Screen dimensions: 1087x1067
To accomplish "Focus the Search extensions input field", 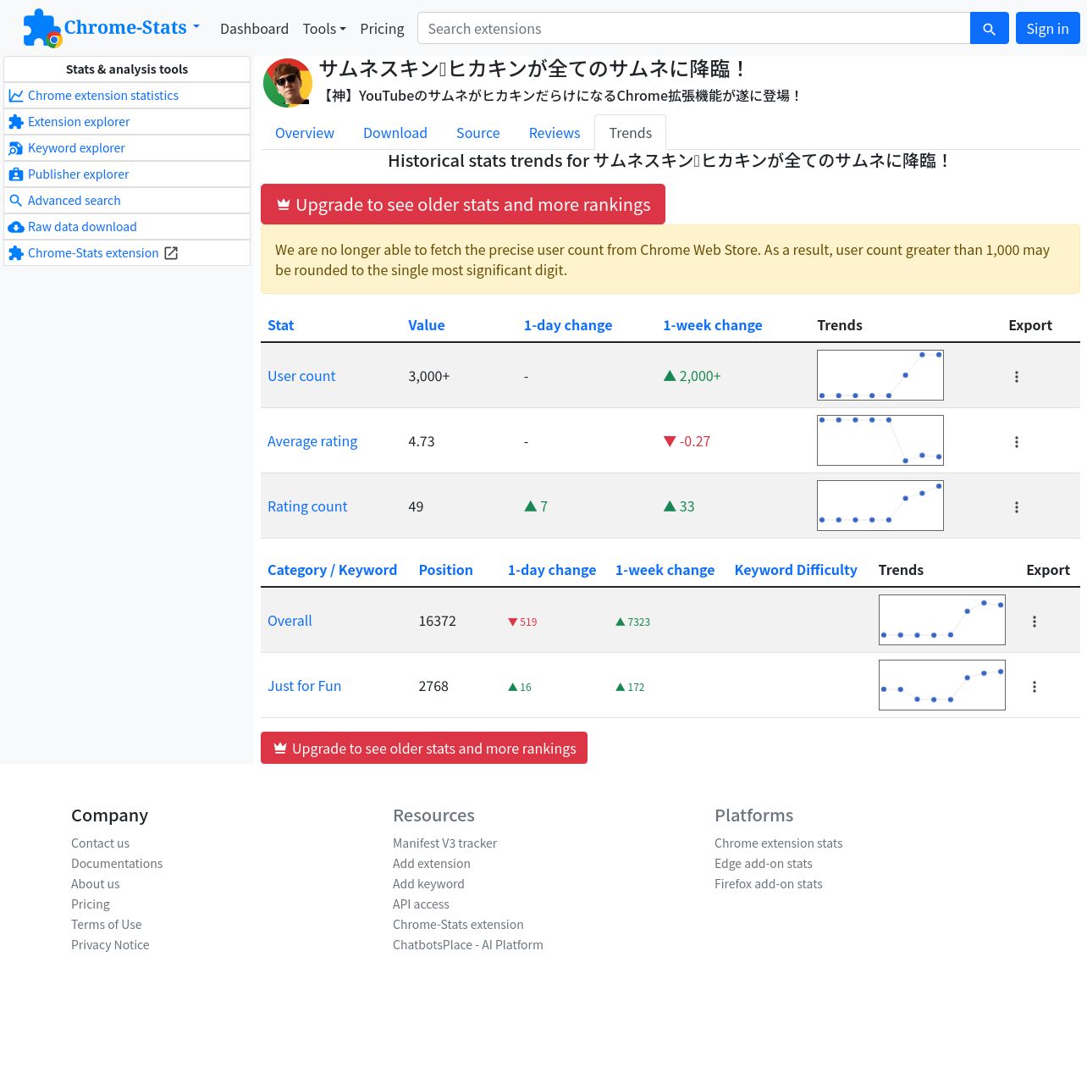I will [694, 28].
